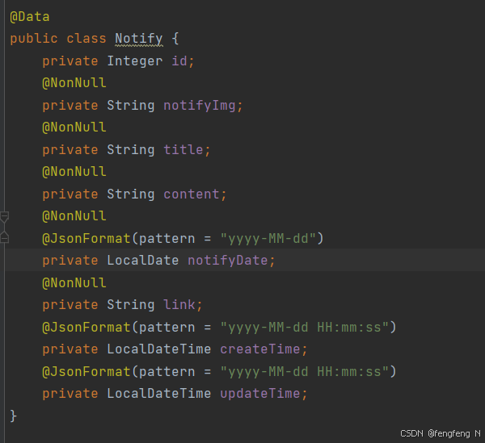
Task: Click the closing brace of class
Action: click(13, 416)
